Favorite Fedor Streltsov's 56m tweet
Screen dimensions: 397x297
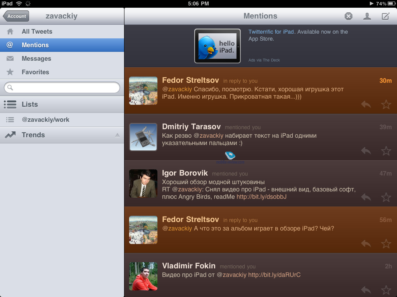pos(386,244)
